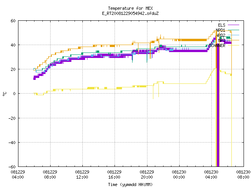Screen dimensions: 251x188
Task: Click the NPD2 legend label
Action: coord(221,35)
